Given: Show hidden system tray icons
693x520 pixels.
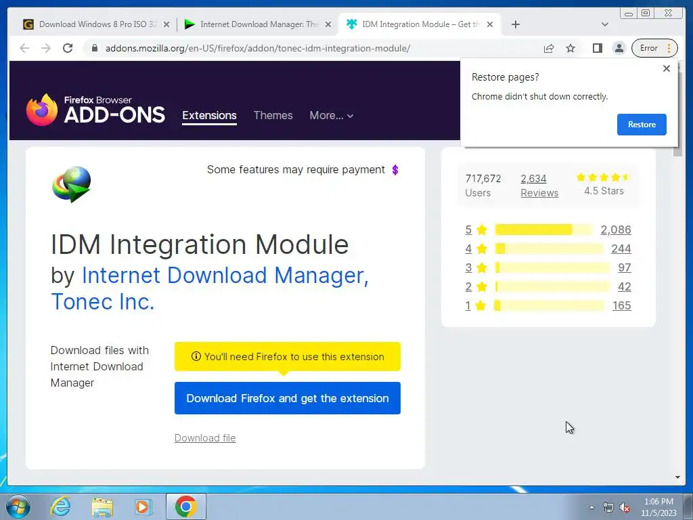Looking at the screenshot, I should (x=591, y=507).
